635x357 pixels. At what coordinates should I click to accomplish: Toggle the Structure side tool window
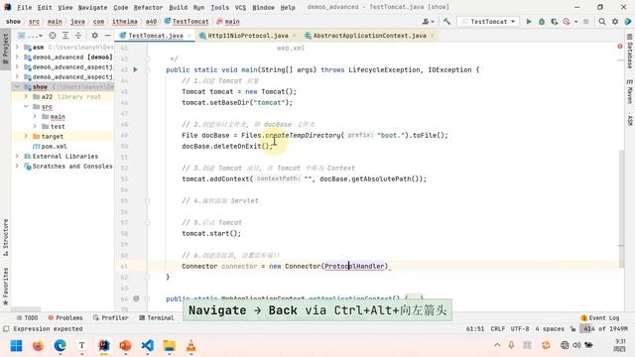[6, 237]
